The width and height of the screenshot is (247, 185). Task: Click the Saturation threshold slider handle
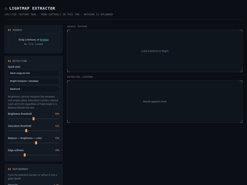(26, 131)
